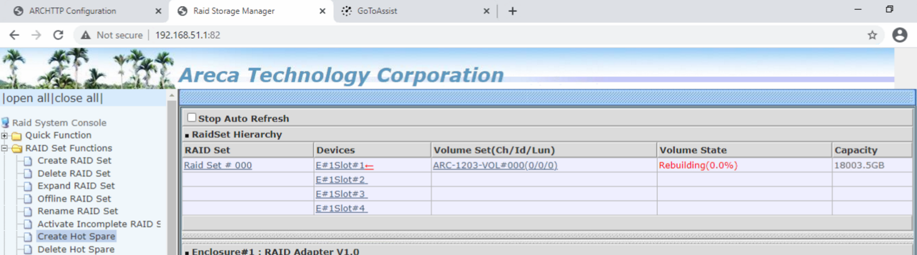Minimize the browser window

click(858, 9)
